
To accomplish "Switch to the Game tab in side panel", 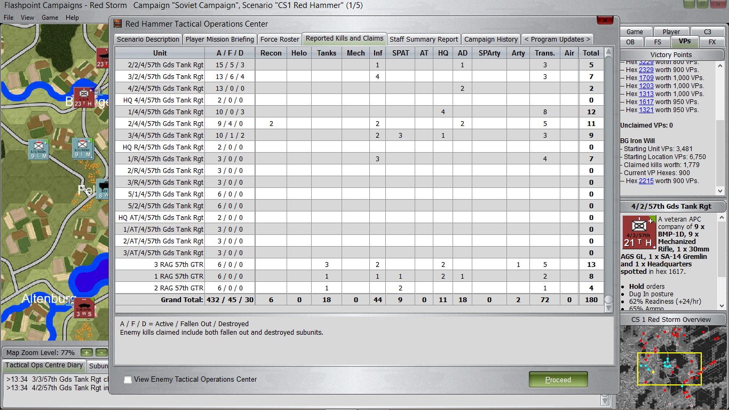I will coord(635,32).
